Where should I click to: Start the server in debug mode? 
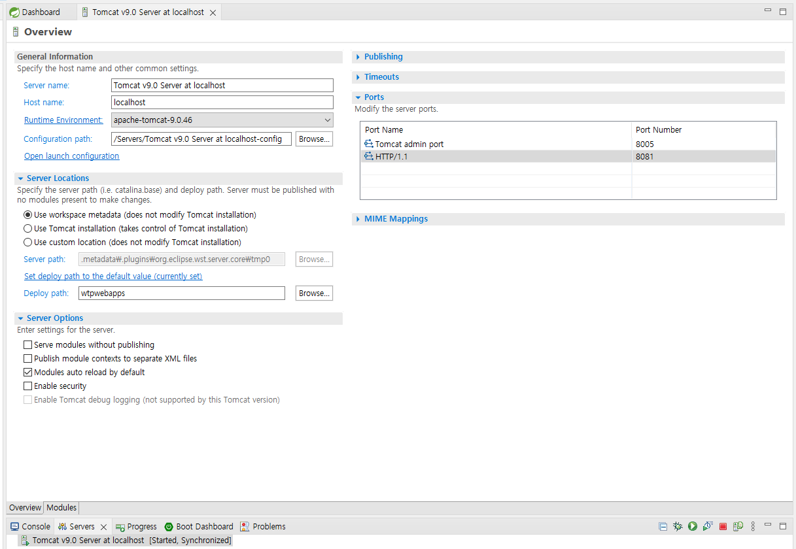(678, 526)
